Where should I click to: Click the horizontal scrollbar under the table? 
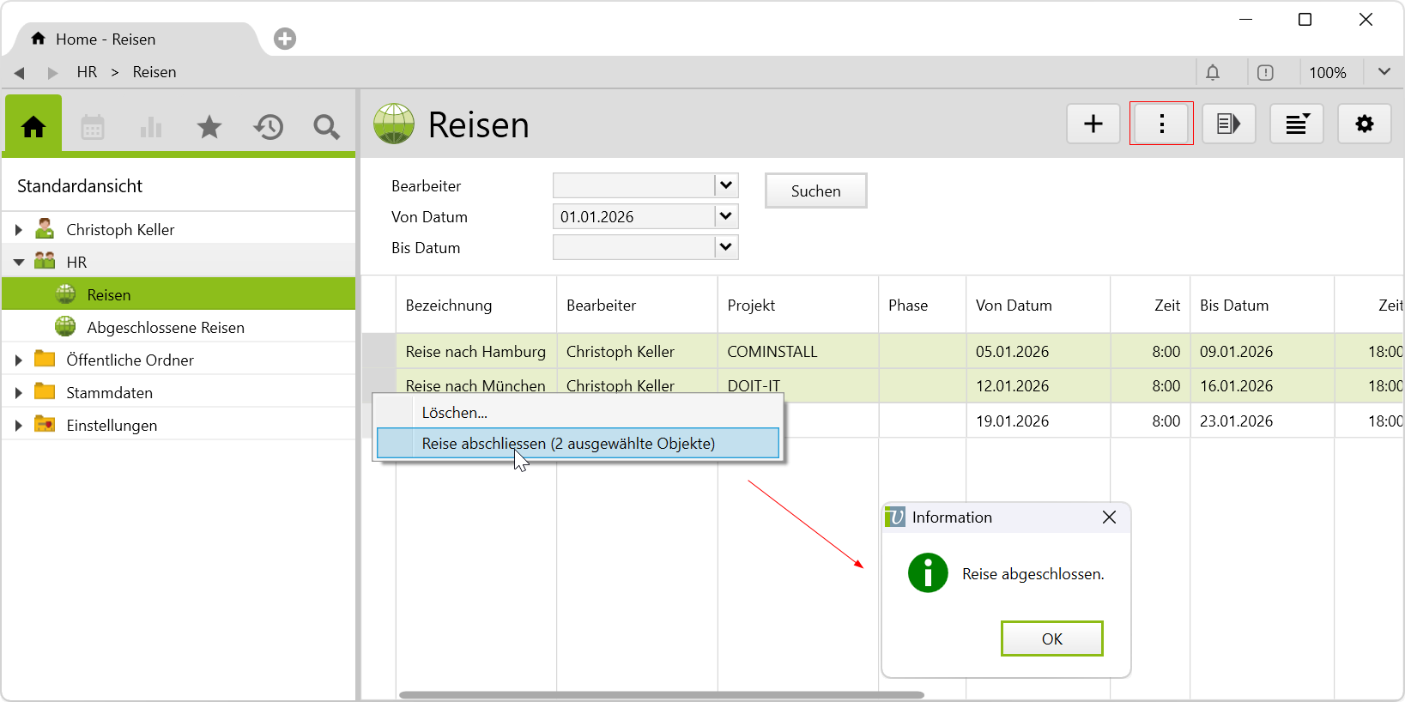tap(661, 695)
